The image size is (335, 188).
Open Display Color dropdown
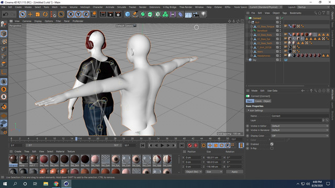[299, 136]
